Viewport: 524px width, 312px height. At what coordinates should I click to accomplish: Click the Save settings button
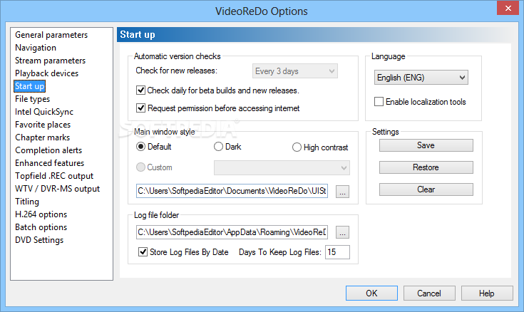pyautogui.click(x=426, y=145)
